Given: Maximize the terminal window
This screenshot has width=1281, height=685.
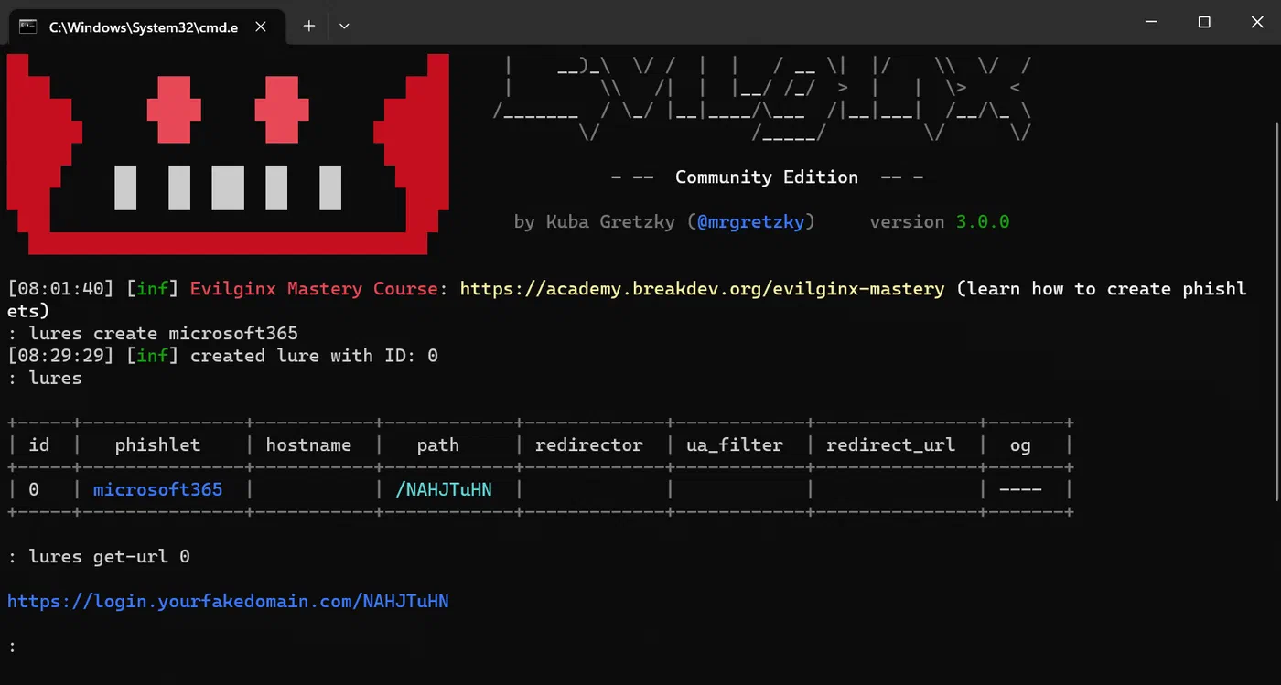Looking at the screenshot, I should click(x=1204, y=22).
